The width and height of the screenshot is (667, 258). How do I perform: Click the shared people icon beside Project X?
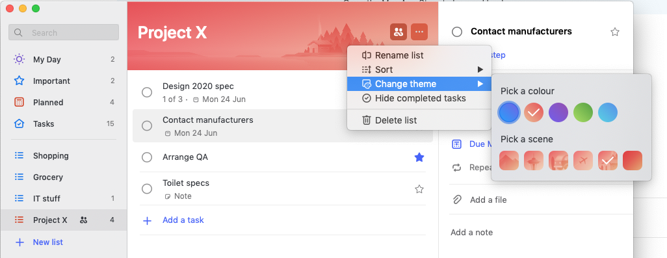click(84, 220)
